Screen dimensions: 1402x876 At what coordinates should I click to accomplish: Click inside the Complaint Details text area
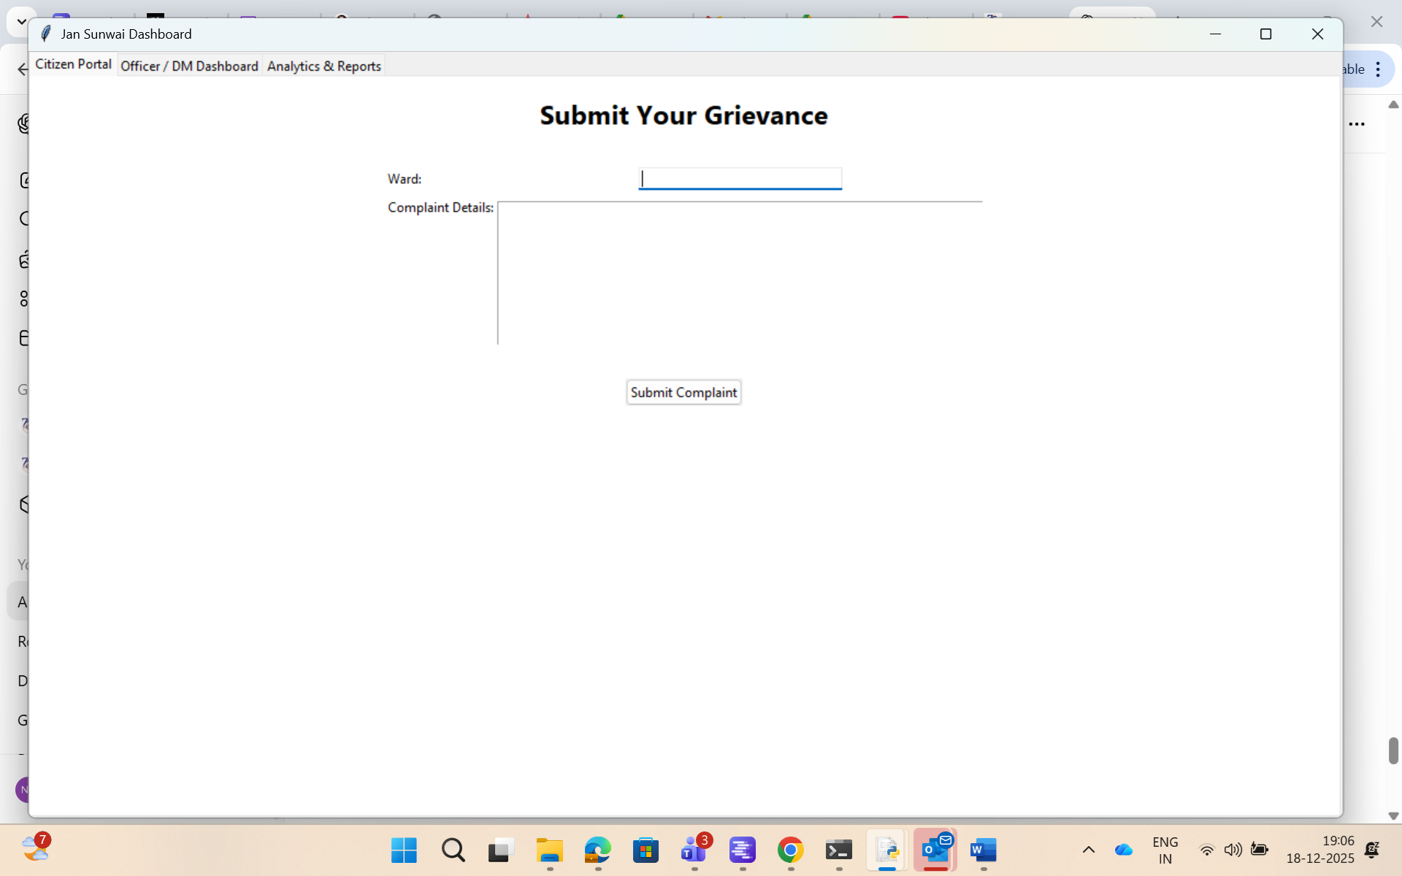point(739,272)
